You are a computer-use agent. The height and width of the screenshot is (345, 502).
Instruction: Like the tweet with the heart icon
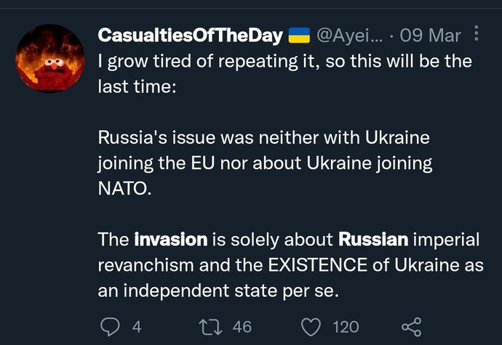pos(311,327)
